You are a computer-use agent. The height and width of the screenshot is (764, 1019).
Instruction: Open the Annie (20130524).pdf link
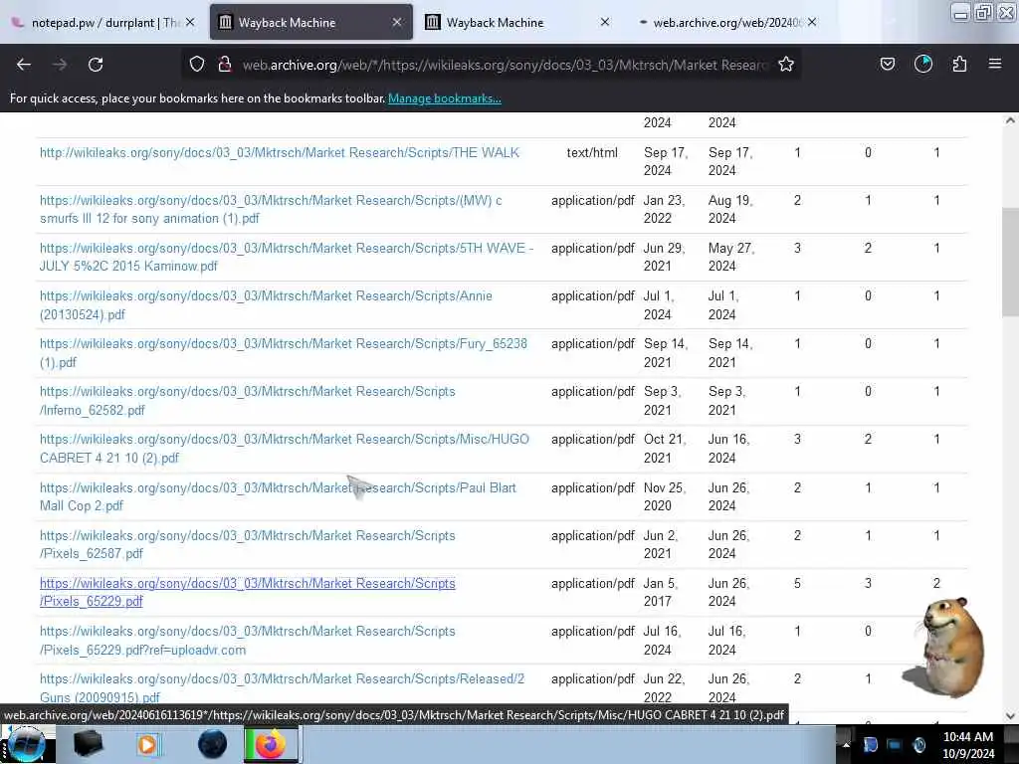(x=266, y=304)
